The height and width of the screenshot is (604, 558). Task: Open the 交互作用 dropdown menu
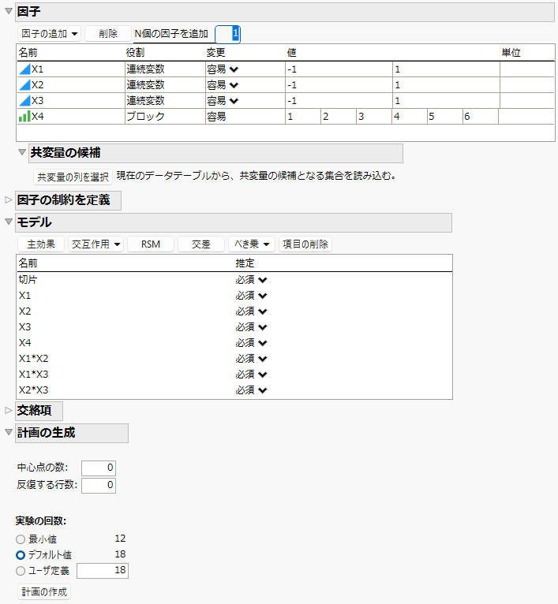coord(96,244)
